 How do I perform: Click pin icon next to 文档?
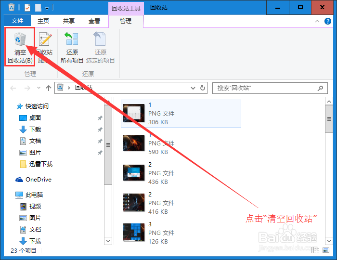click(x=100, y=141)
